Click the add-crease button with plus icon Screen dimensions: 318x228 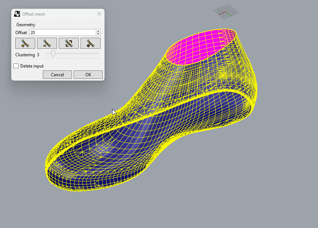25,43
